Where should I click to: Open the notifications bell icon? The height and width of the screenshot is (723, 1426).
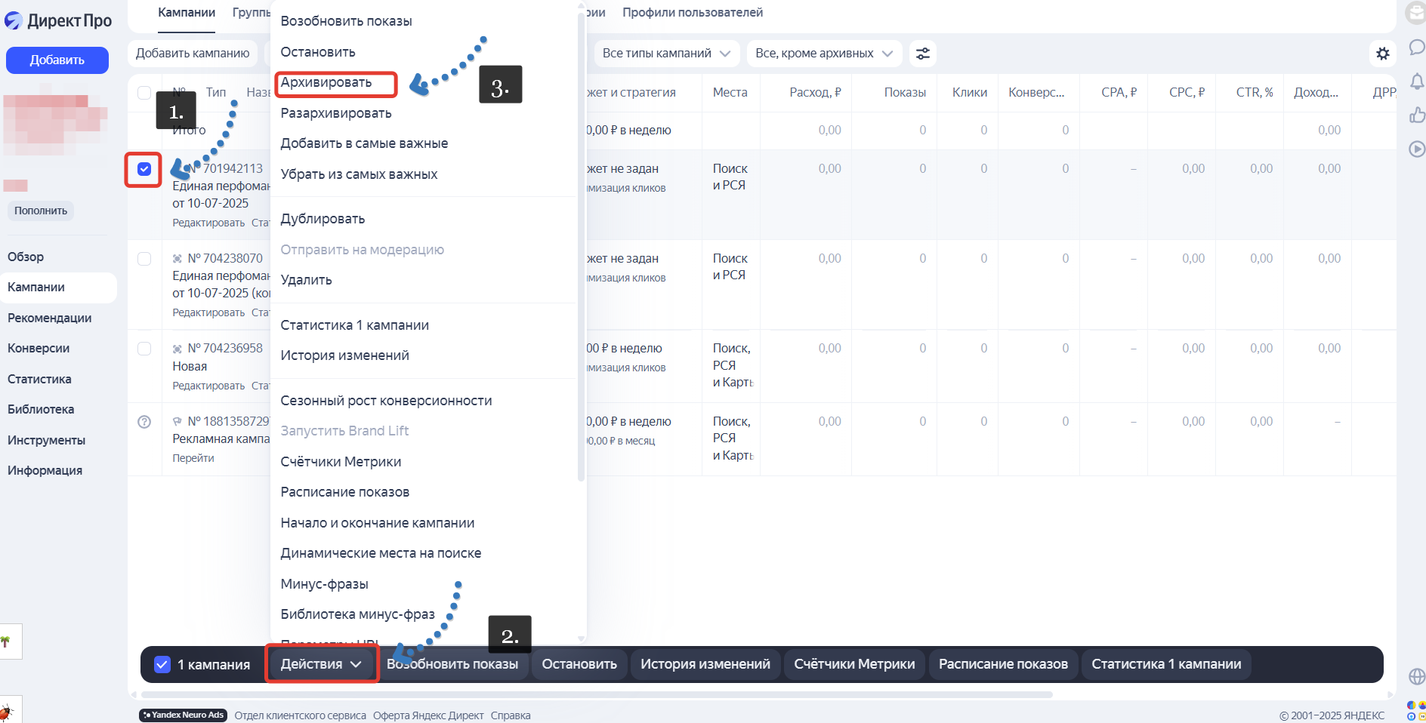(1417, 81)
